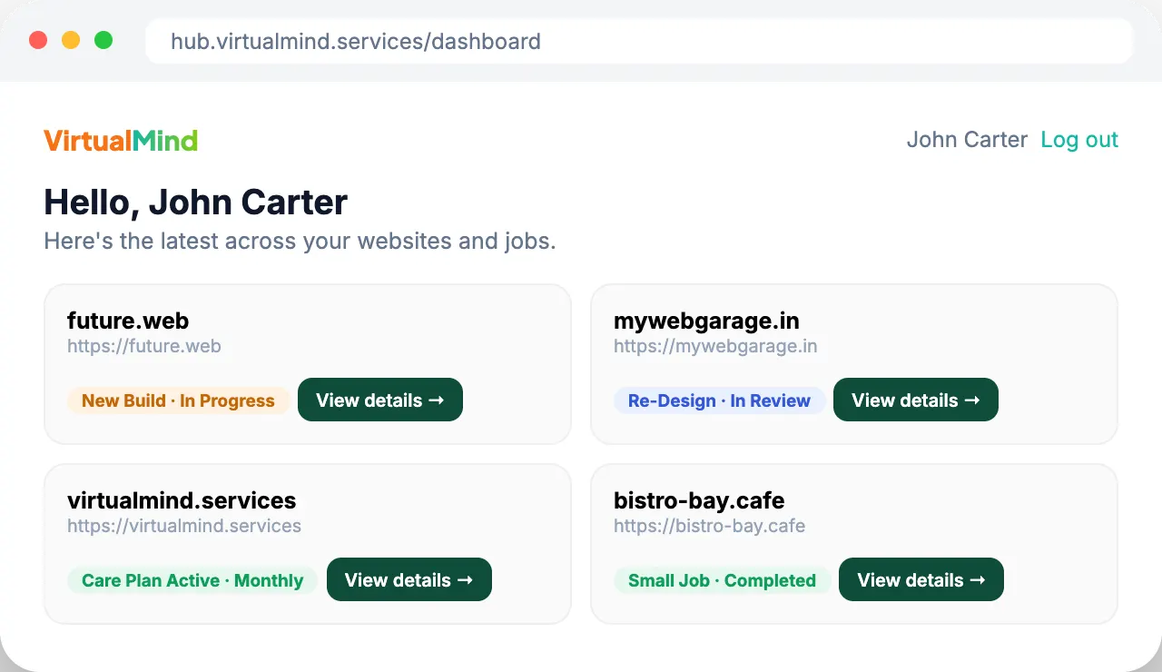Minimize the window with the yellow button
1162x672 pixels.
coord(71,40)
